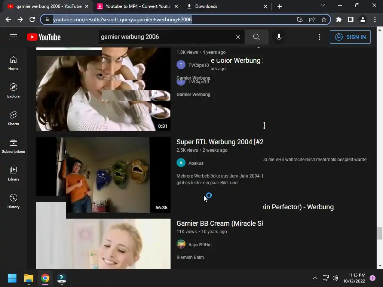Open the taskbar clock and date
The image size is (383, 287).
tap(355, 278)
